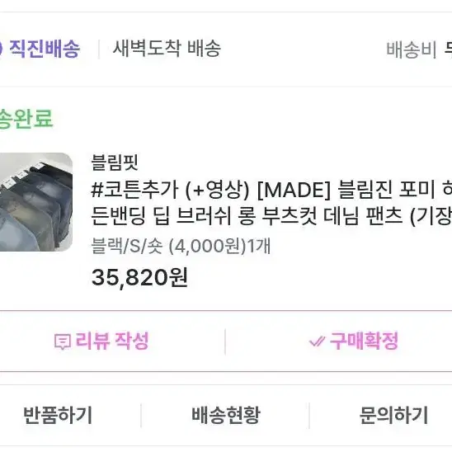
Task: Click the purple 직진배송 circle icon
Action: 1,49
